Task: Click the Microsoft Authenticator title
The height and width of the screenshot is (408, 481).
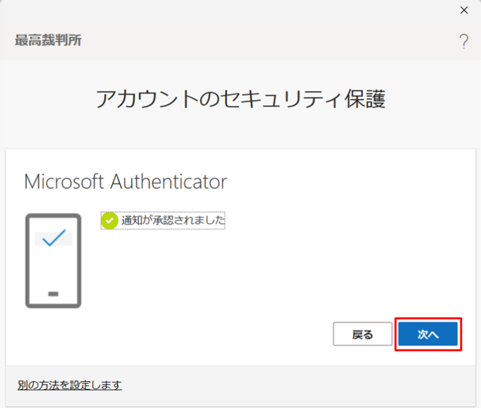Action: (x=125, y=182)
